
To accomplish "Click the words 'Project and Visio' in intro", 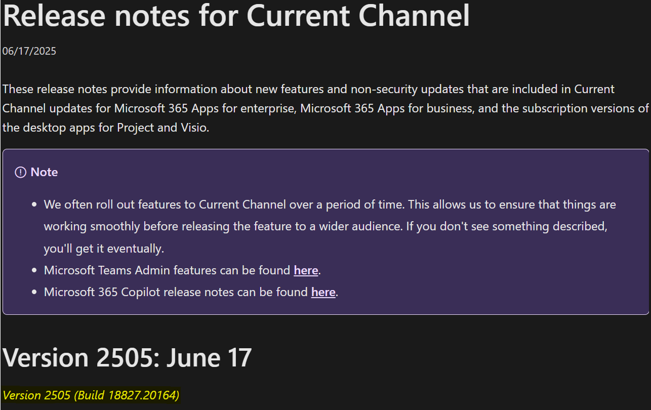I will coord(162,128).
